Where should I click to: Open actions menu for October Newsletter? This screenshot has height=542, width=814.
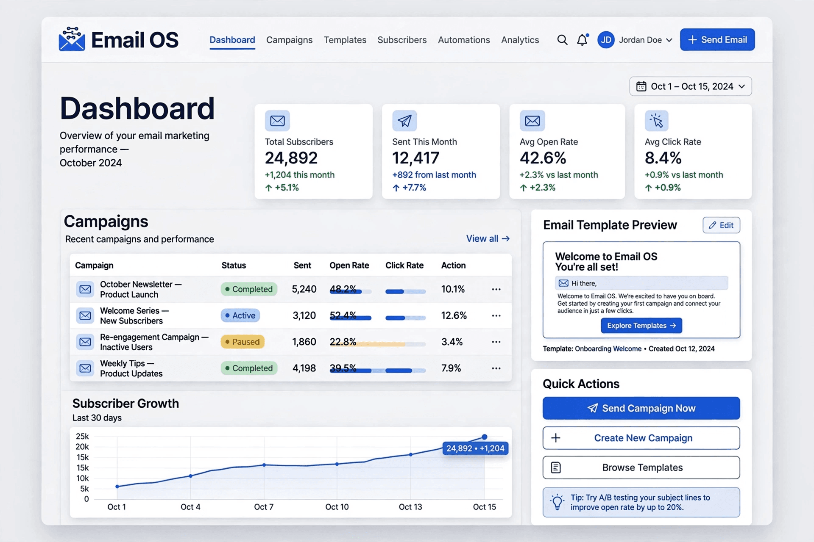pos(496,289)
